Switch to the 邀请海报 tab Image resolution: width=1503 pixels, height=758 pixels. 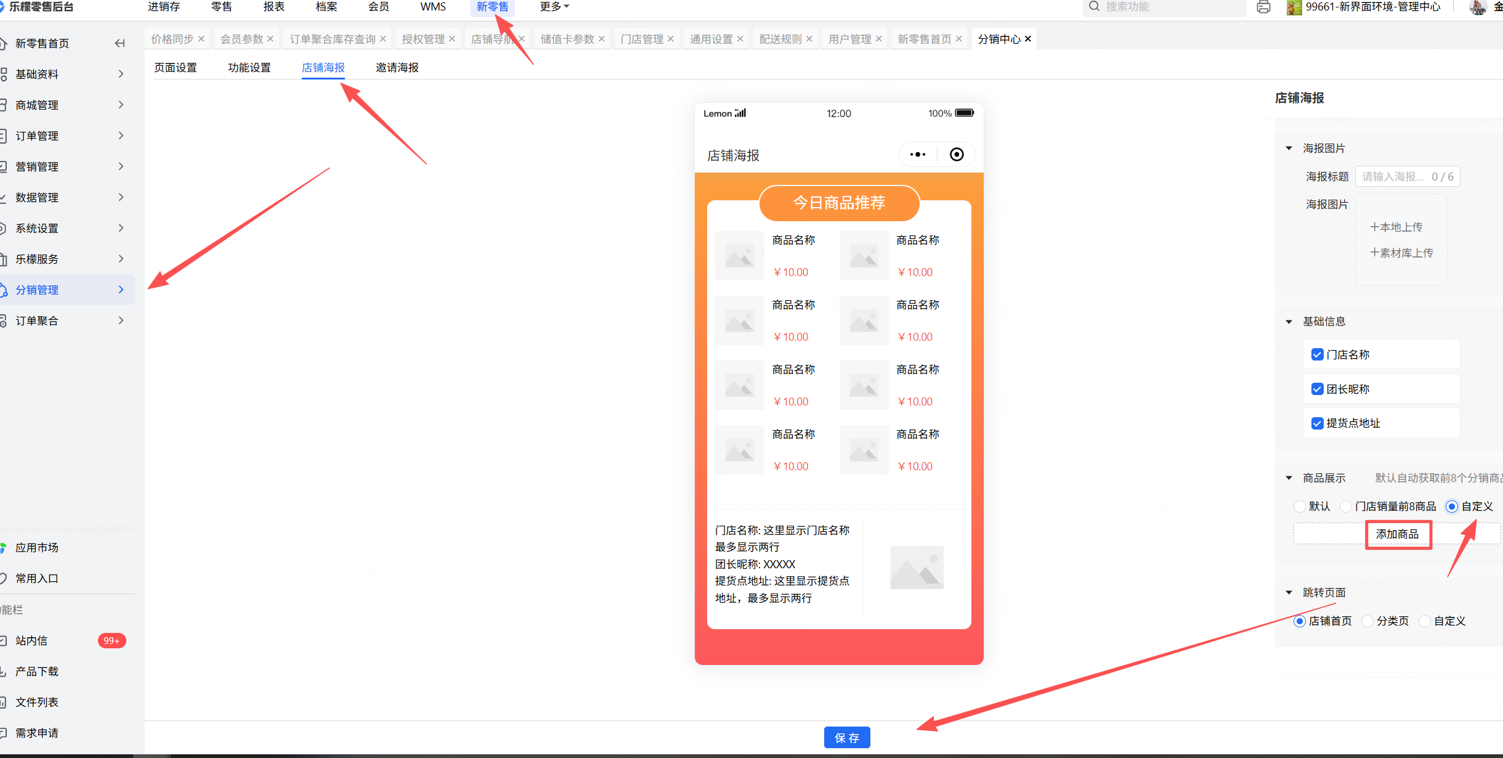(397, 68)
